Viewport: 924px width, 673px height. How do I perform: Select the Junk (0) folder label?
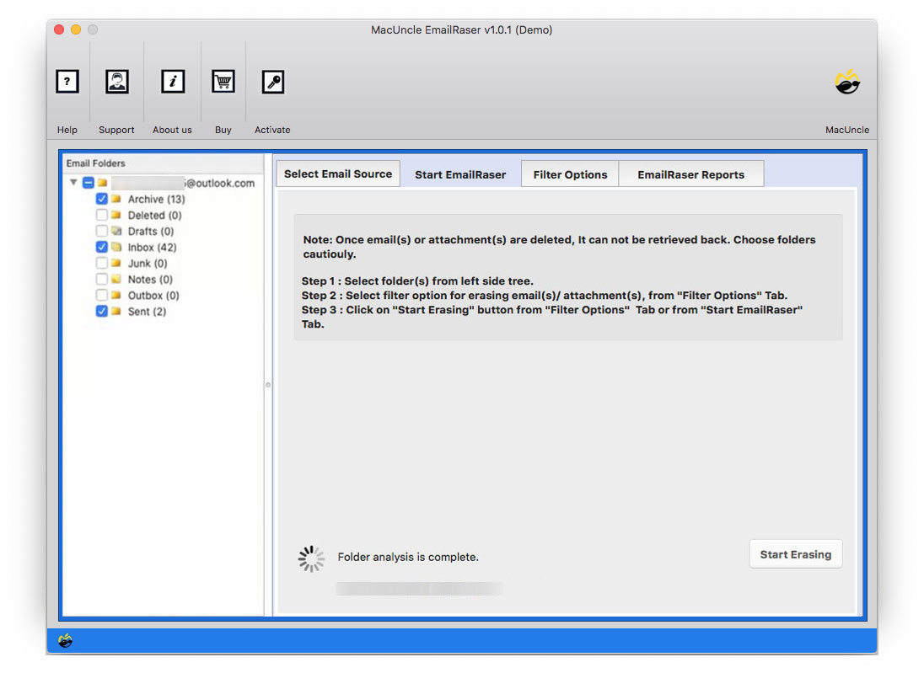pos(148,263)
